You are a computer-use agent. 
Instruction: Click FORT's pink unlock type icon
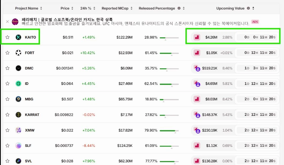197,53
